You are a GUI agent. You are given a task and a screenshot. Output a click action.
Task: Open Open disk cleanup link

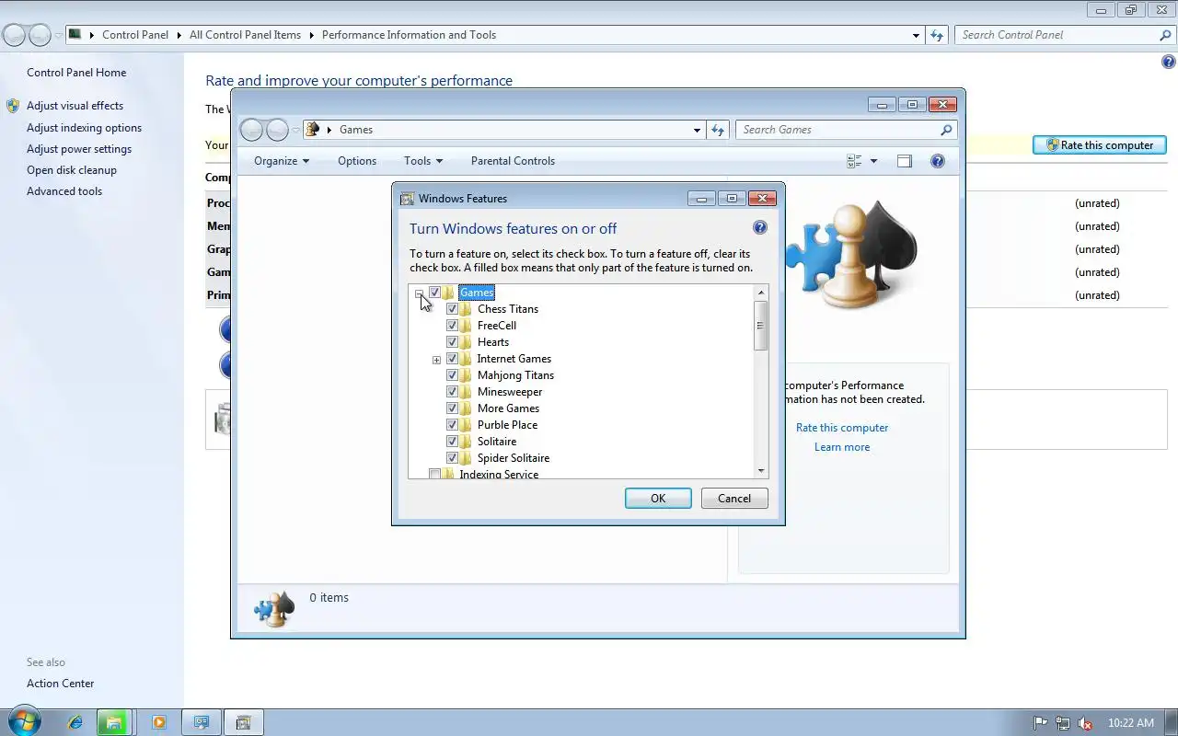72,170
